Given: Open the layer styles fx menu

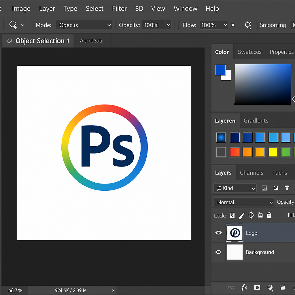Looking at the screenshot, I should coord(244,288).
